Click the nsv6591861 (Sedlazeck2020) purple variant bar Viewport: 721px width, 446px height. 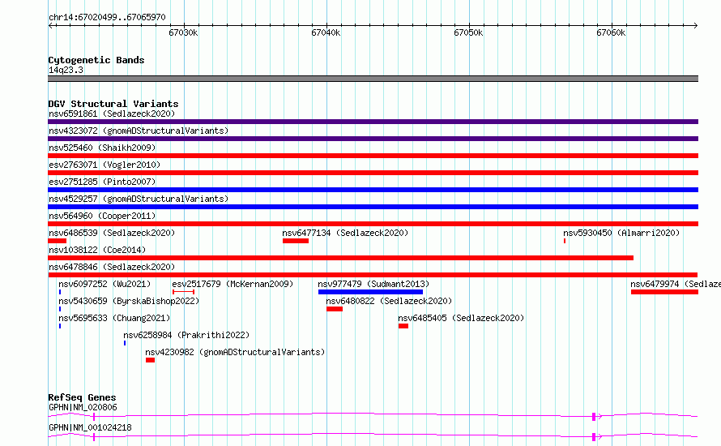(373, 122)
